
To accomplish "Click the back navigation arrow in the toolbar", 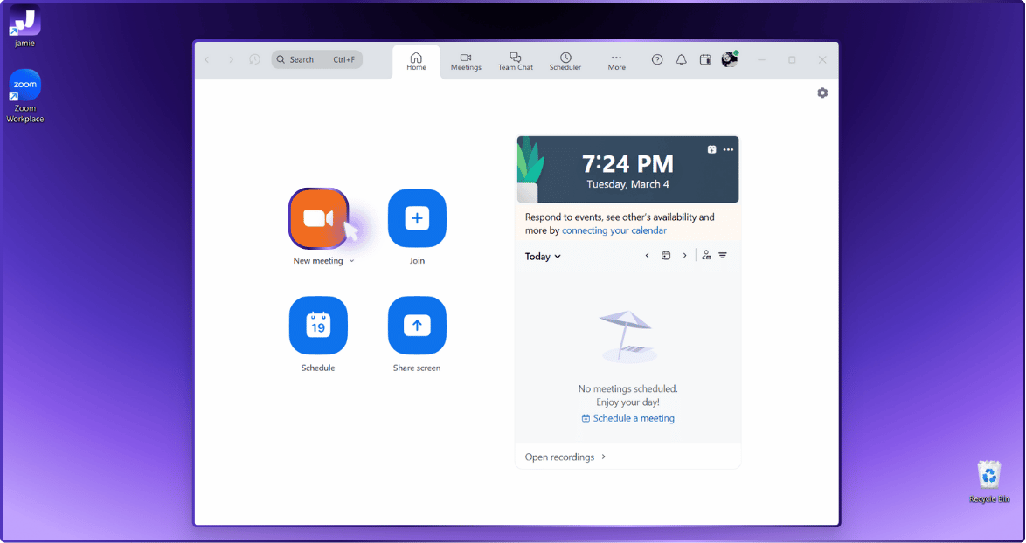I will [207, 59].
